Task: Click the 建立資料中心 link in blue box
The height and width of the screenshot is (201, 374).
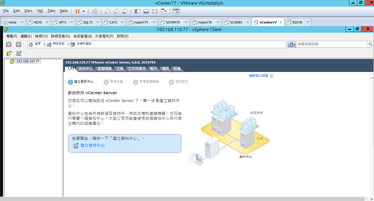Action: click(x=93, y=146)
